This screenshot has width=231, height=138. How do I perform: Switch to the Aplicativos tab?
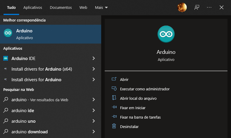click(33, 7)
